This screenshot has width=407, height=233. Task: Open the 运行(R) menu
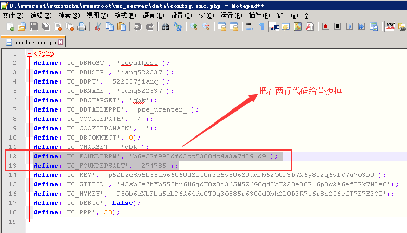[231, 16]
